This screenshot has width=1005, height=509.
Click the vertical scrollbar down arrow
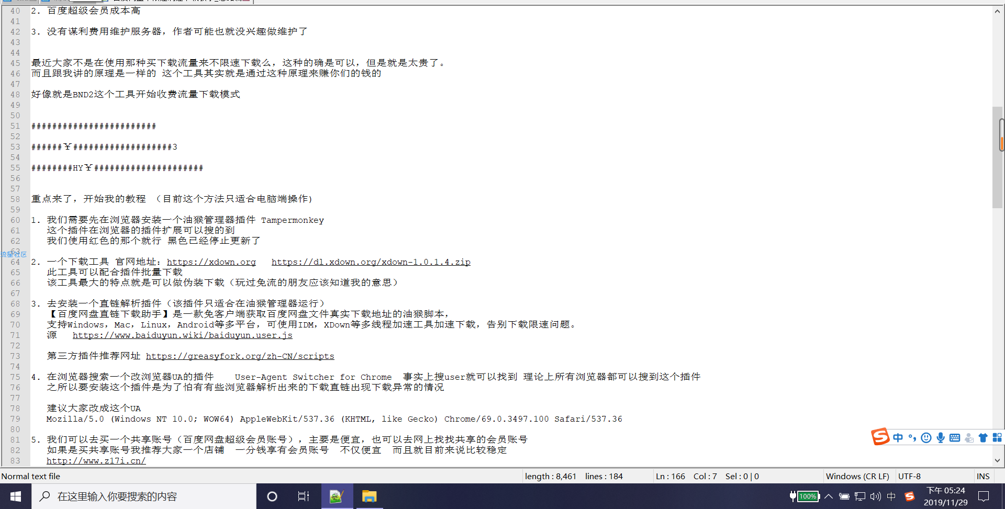pos(998,461)
